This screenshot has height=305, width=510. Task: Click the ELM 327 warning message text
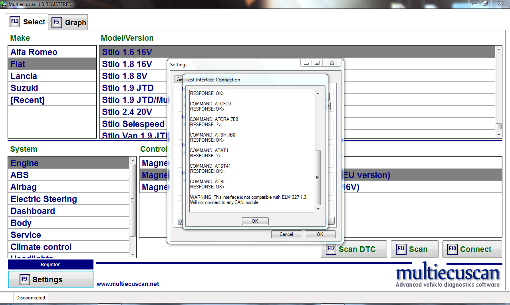point(248,200)
